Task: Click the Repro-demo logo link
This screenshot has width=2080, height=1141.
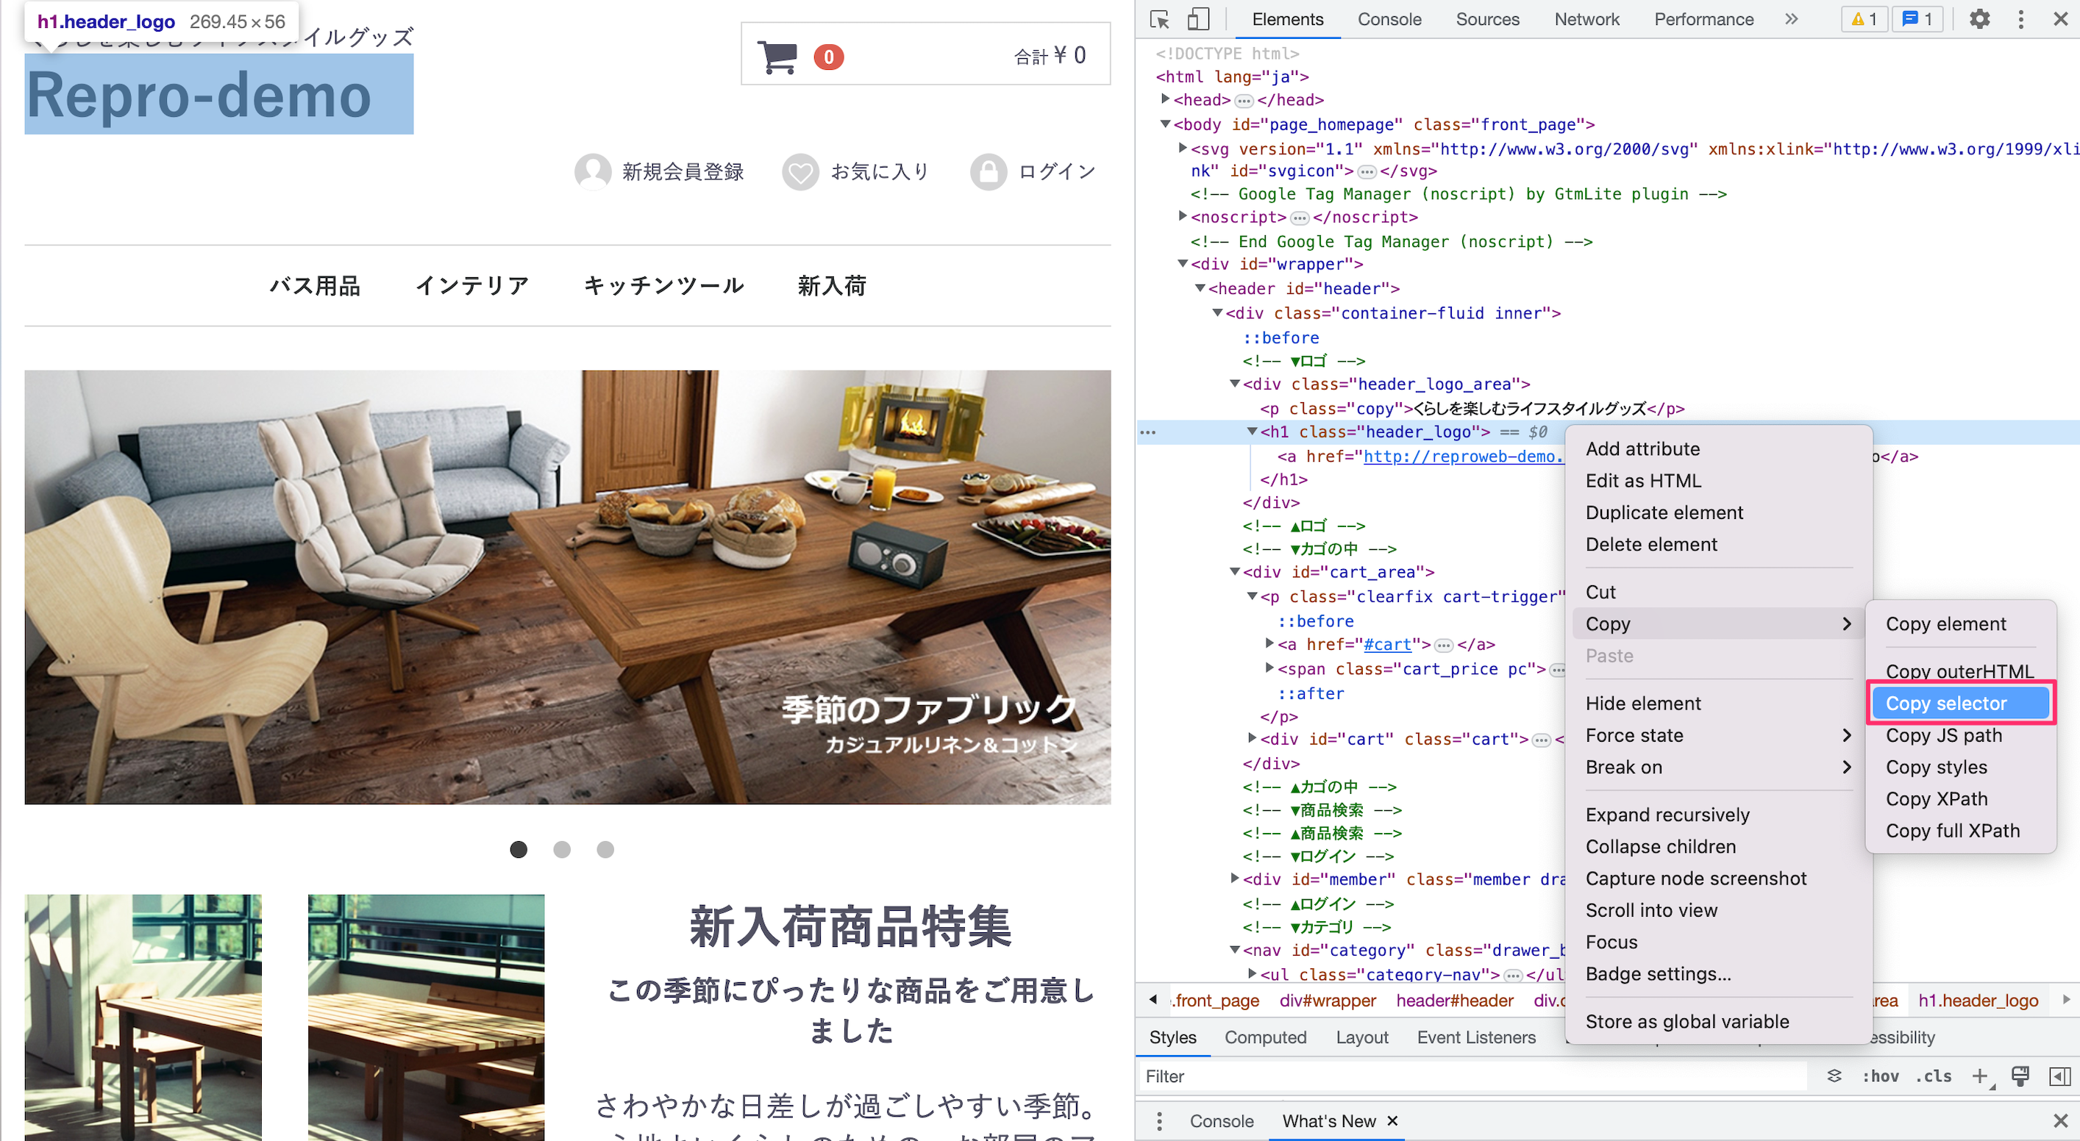Action: [199, 96]
